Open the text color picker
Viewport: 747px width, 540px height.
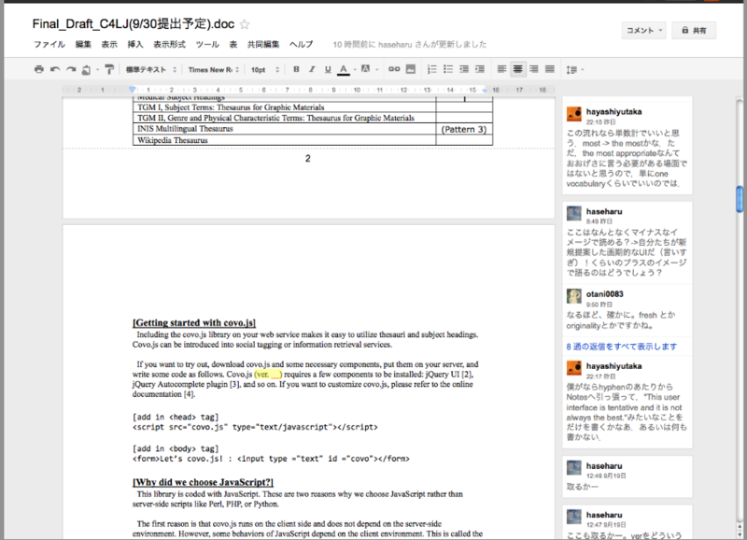pyautogui.click(x=344, y=69)
